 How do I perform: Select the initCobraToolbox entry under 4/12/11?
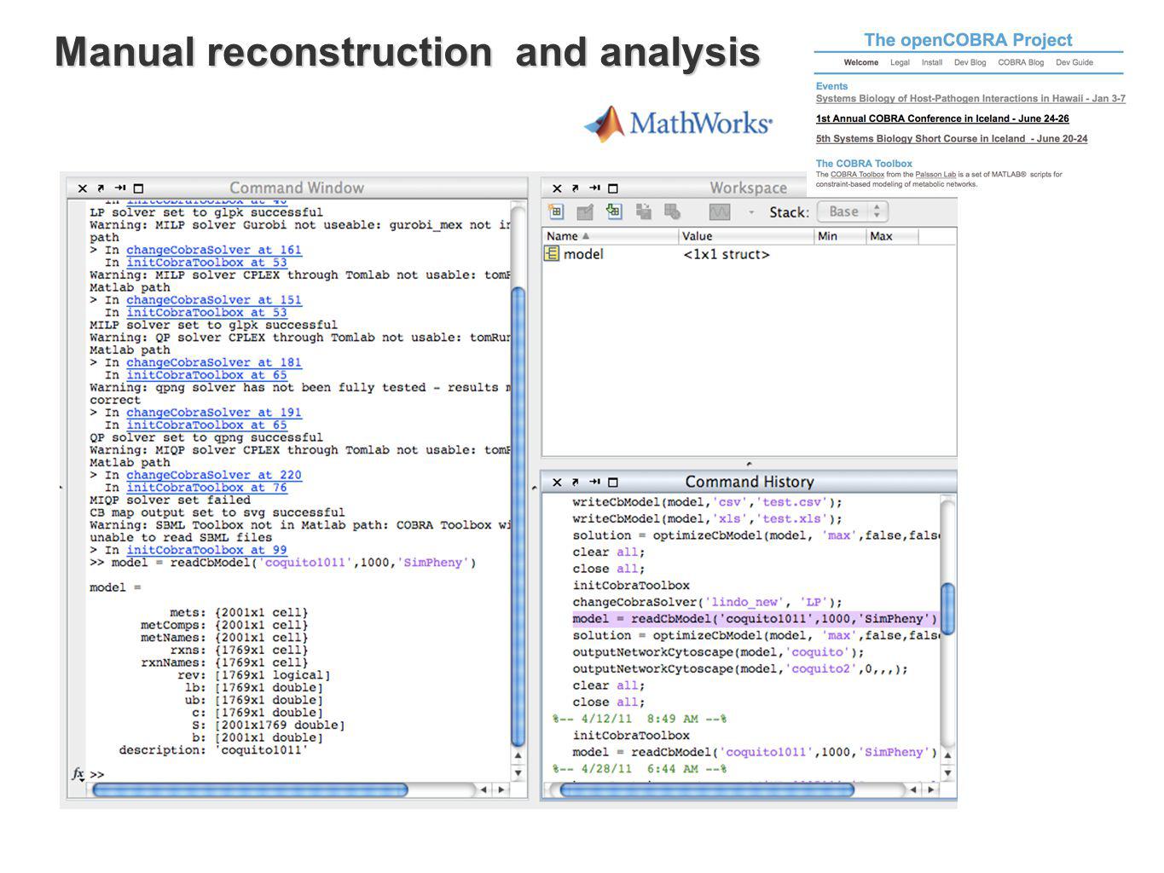(631, 736)
